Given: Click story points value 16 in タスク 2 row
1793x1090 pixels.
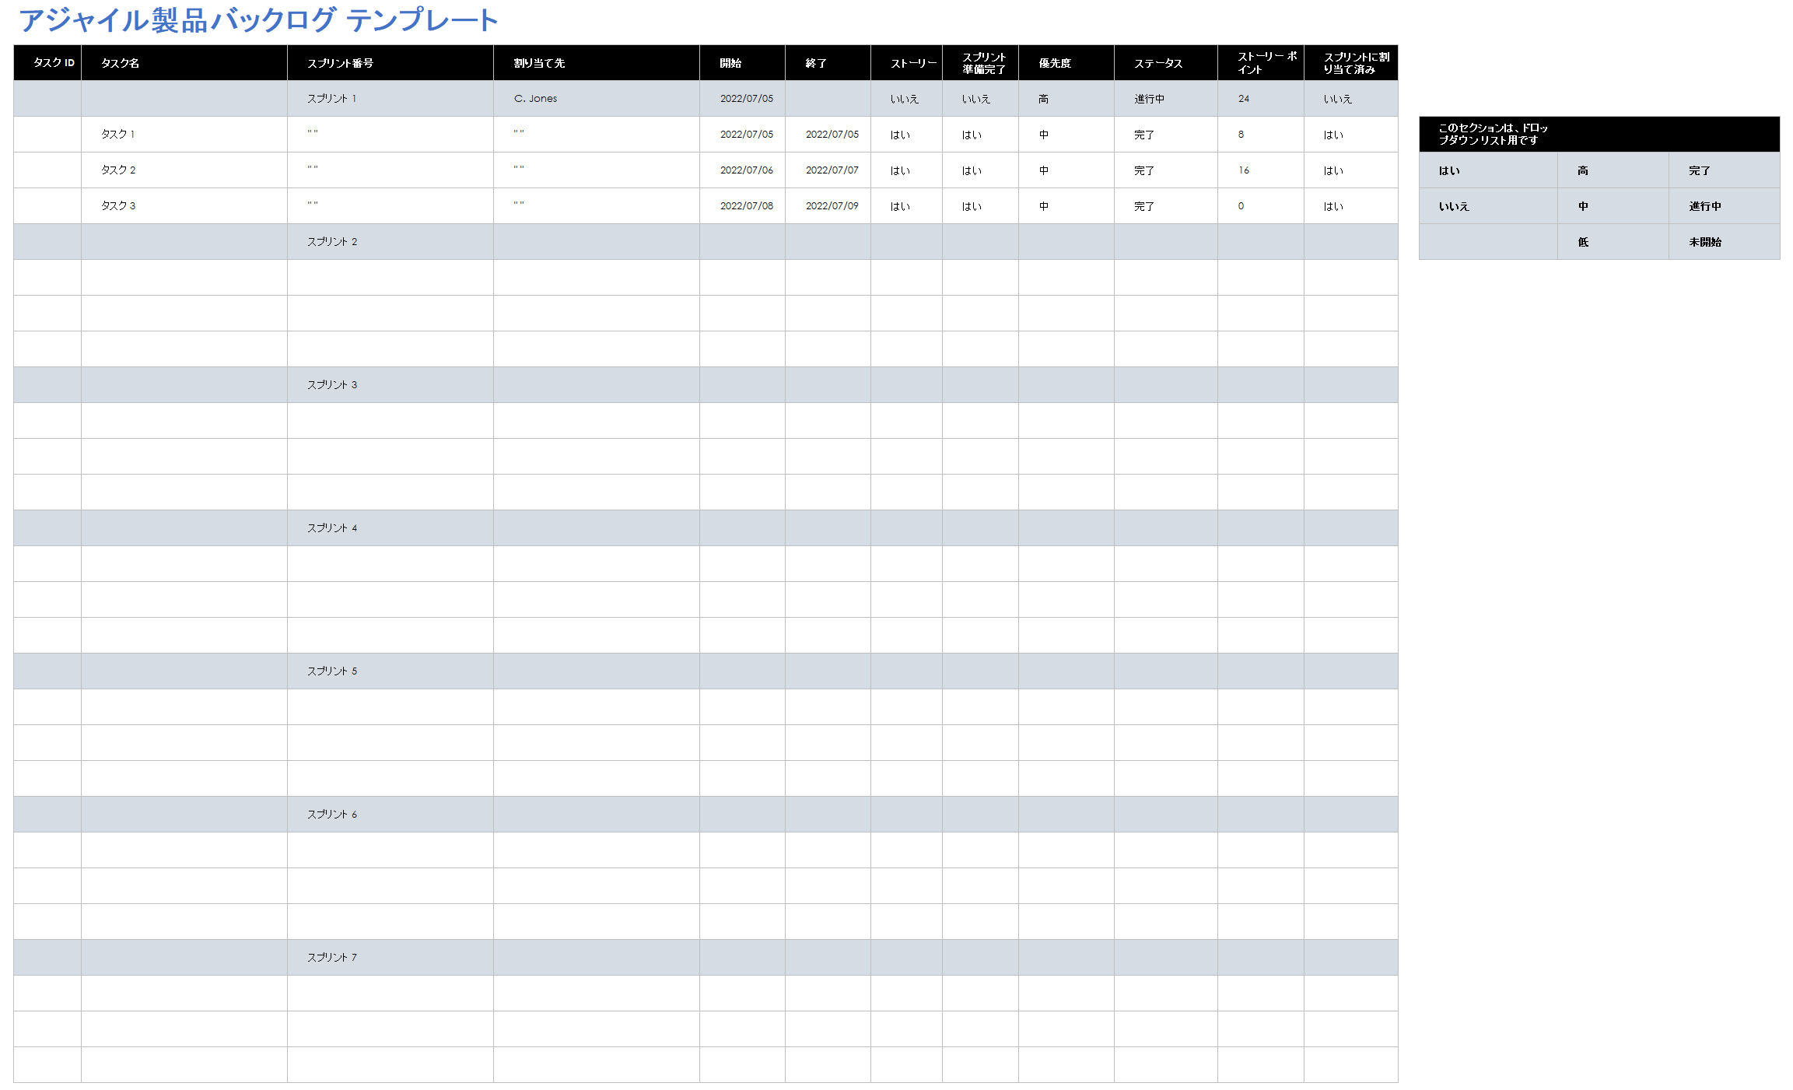Looking at the screenshot, I should (1261, 170).
